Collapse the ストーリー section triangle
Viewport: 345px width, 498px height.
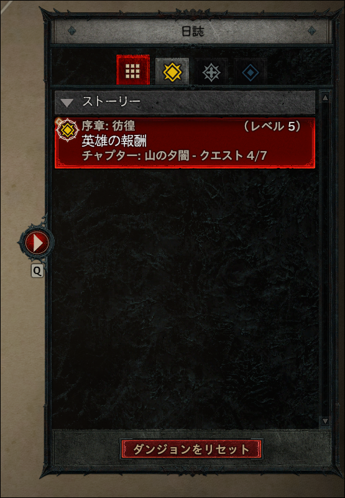[67, 103]
